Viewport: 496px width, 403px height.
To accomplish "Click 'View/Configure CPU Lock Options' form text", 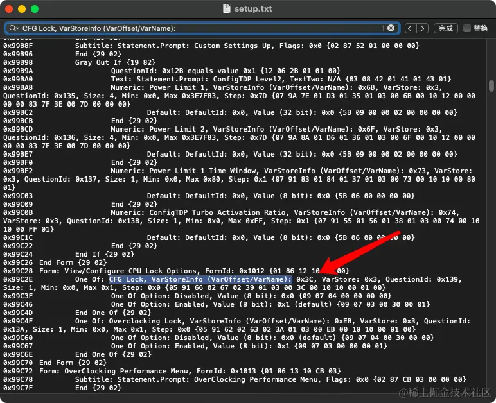I will (x=130, y=271).
